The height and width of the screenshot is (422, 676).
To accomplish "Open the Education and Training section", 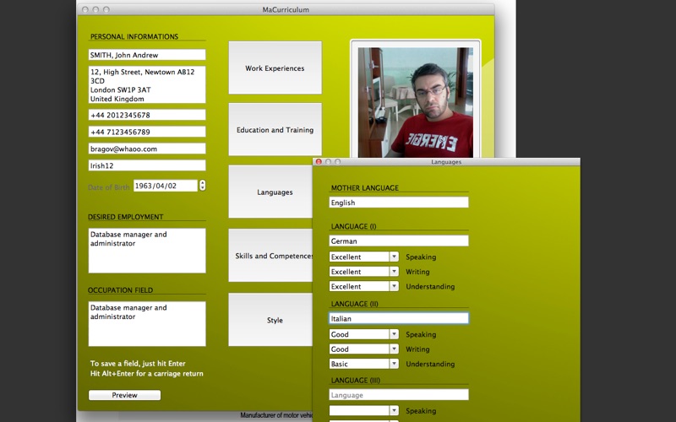I will (275, 129).
